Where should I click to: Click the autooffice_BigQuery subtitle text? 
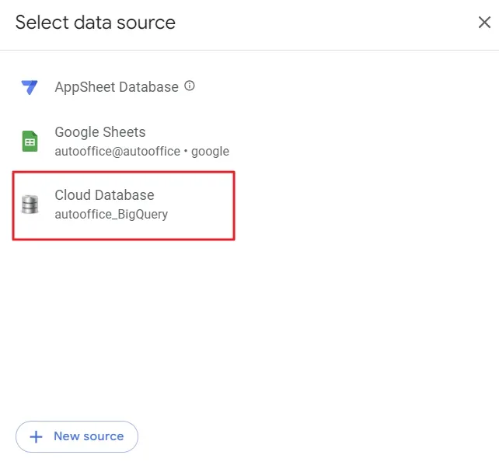tap(111, 214)
